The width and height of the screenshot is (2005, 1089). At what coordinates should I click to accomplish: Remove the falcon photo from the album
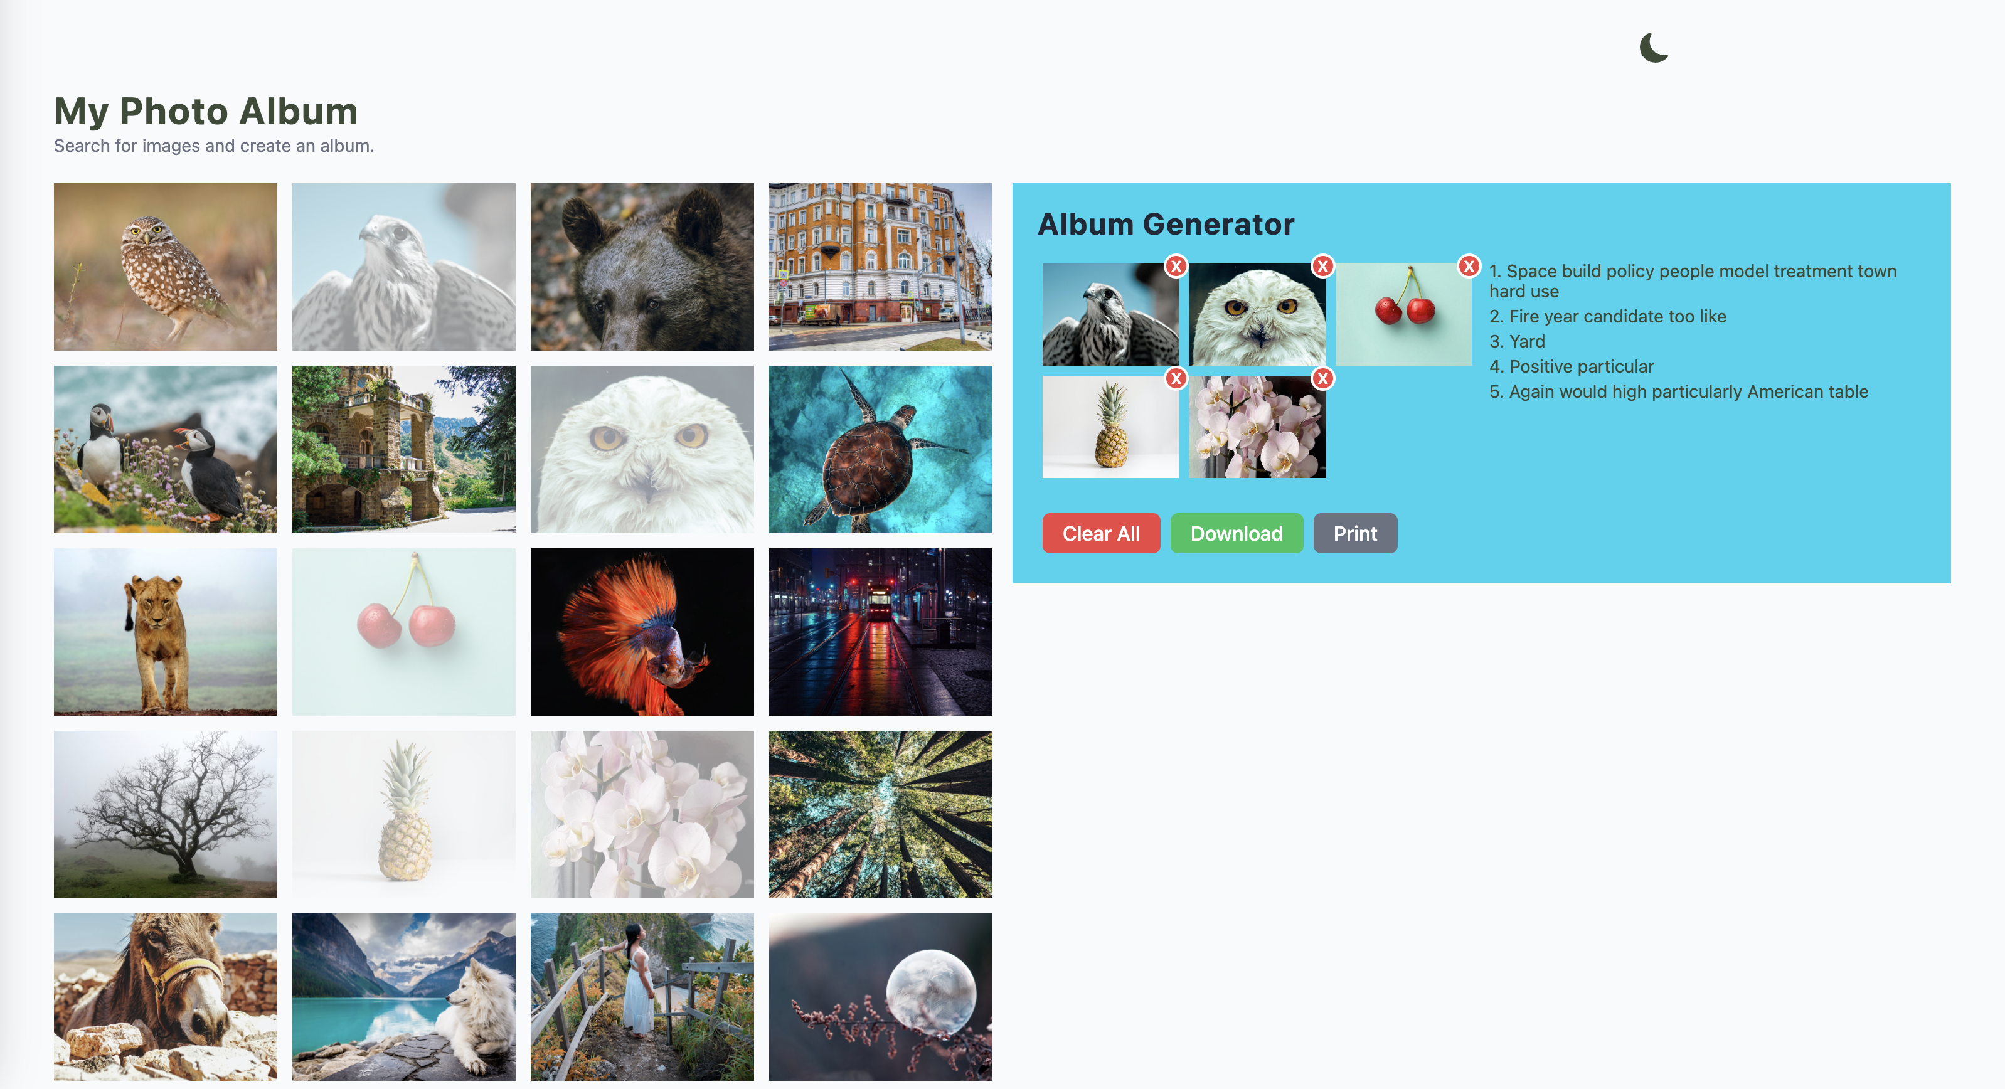click(1175, 266)
